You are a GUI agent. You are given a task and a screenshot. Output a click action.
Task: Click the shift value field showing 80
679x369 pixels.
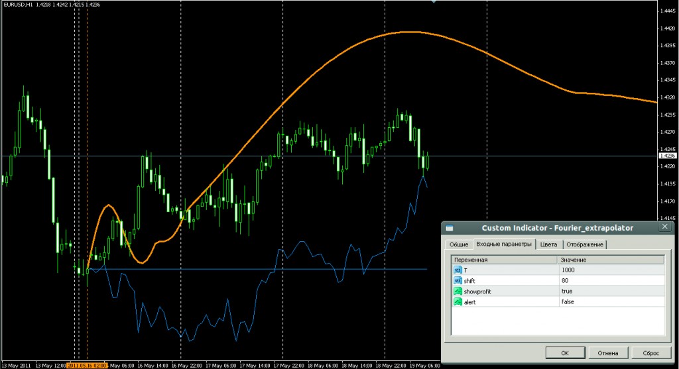click(x=610, y=280)
